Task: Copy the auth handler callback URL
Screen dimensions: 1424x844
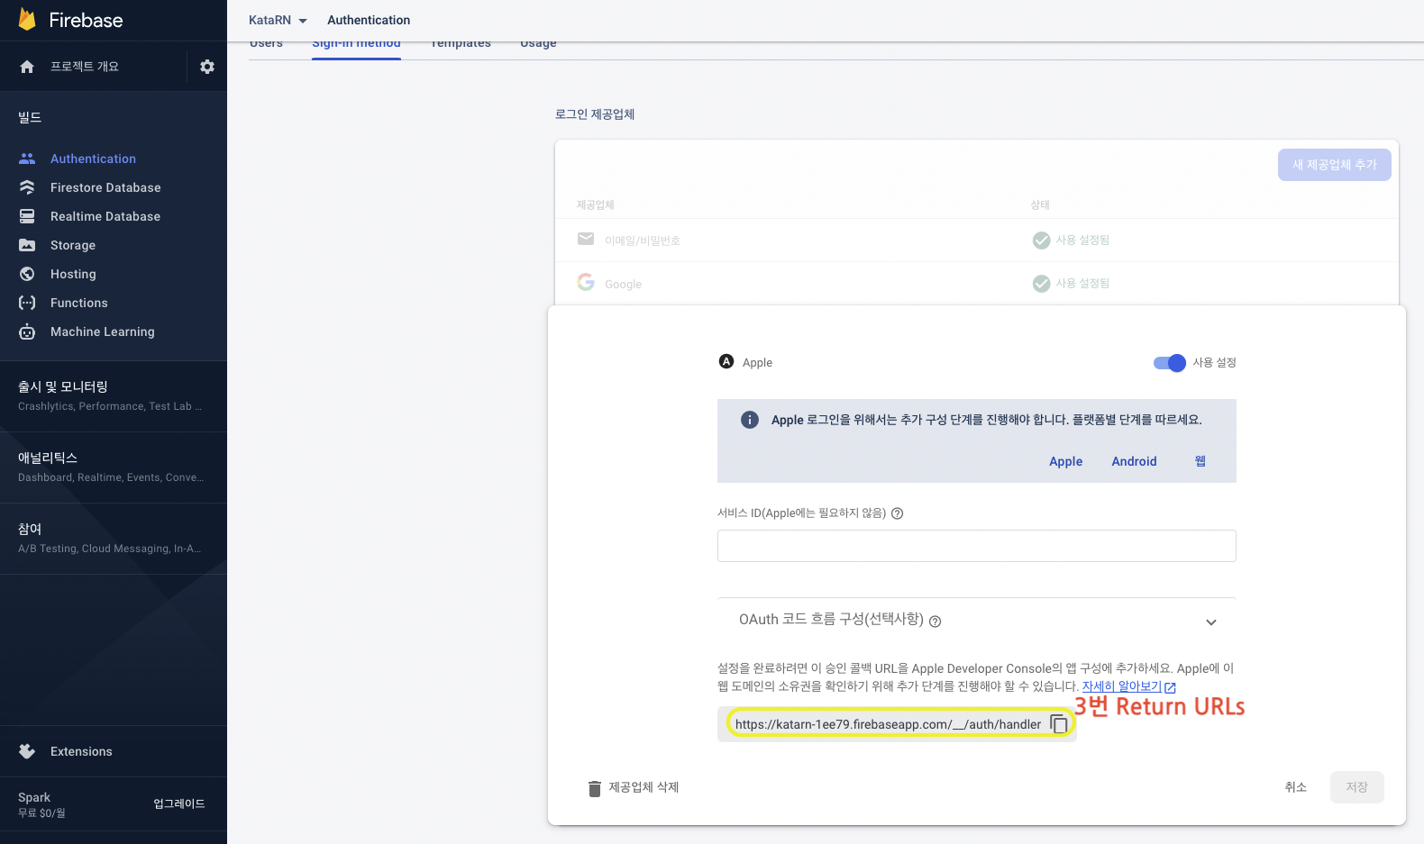Action: (x=1059, y=724)
